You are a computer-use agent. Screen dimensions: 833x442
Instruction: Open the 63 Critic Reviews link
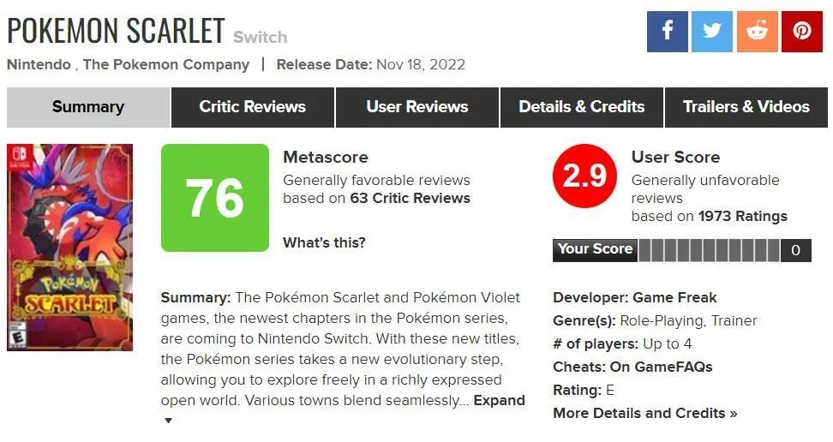[410, 198]
